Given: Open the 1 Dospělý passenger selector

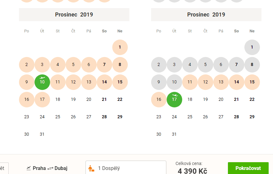Looking at the screenshot, I should coord(126,167).
